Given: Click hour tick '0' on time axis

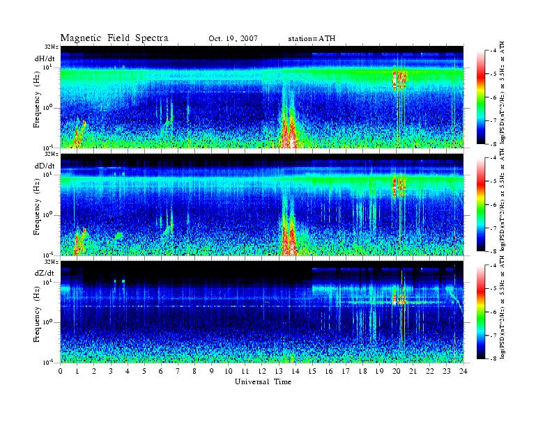Looking at the screenshot, I should pos(61,371).
